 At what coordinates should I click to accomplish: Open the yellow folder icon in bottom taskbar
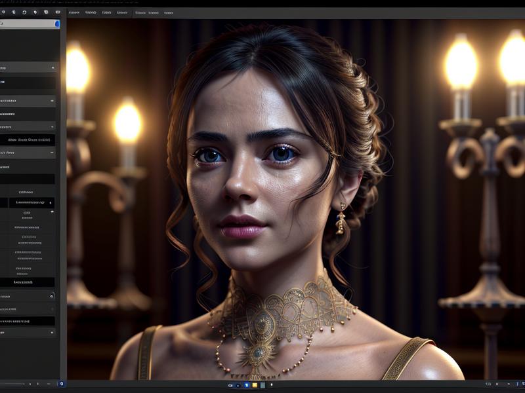[254, 385]
